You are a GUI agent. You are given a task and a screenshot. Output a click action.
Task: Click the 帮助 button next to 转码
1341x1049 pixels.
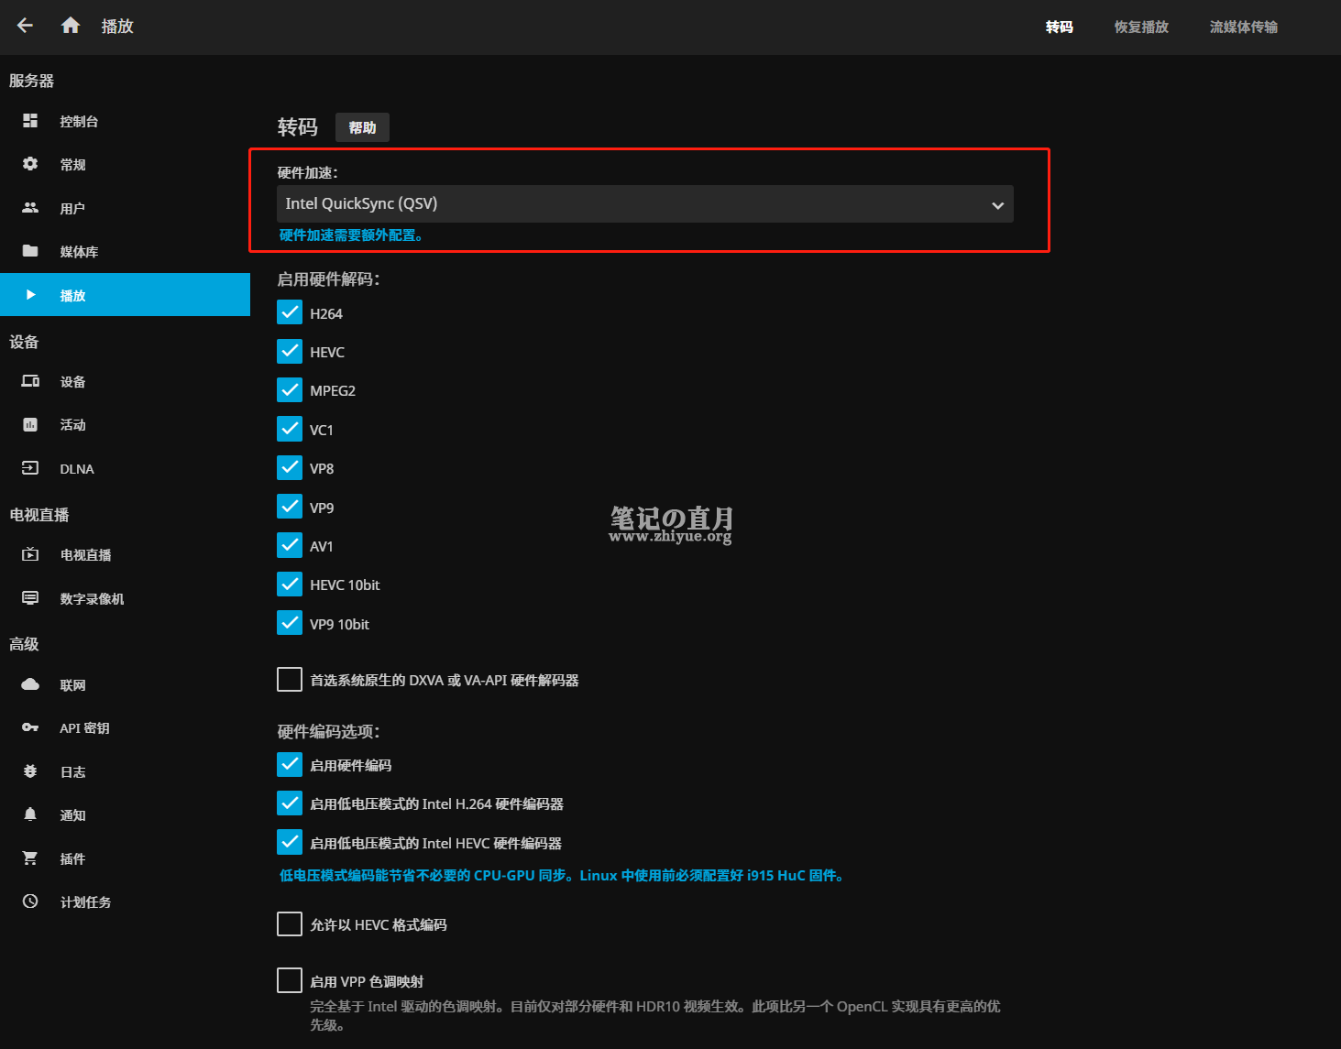(x=362, y=127)
